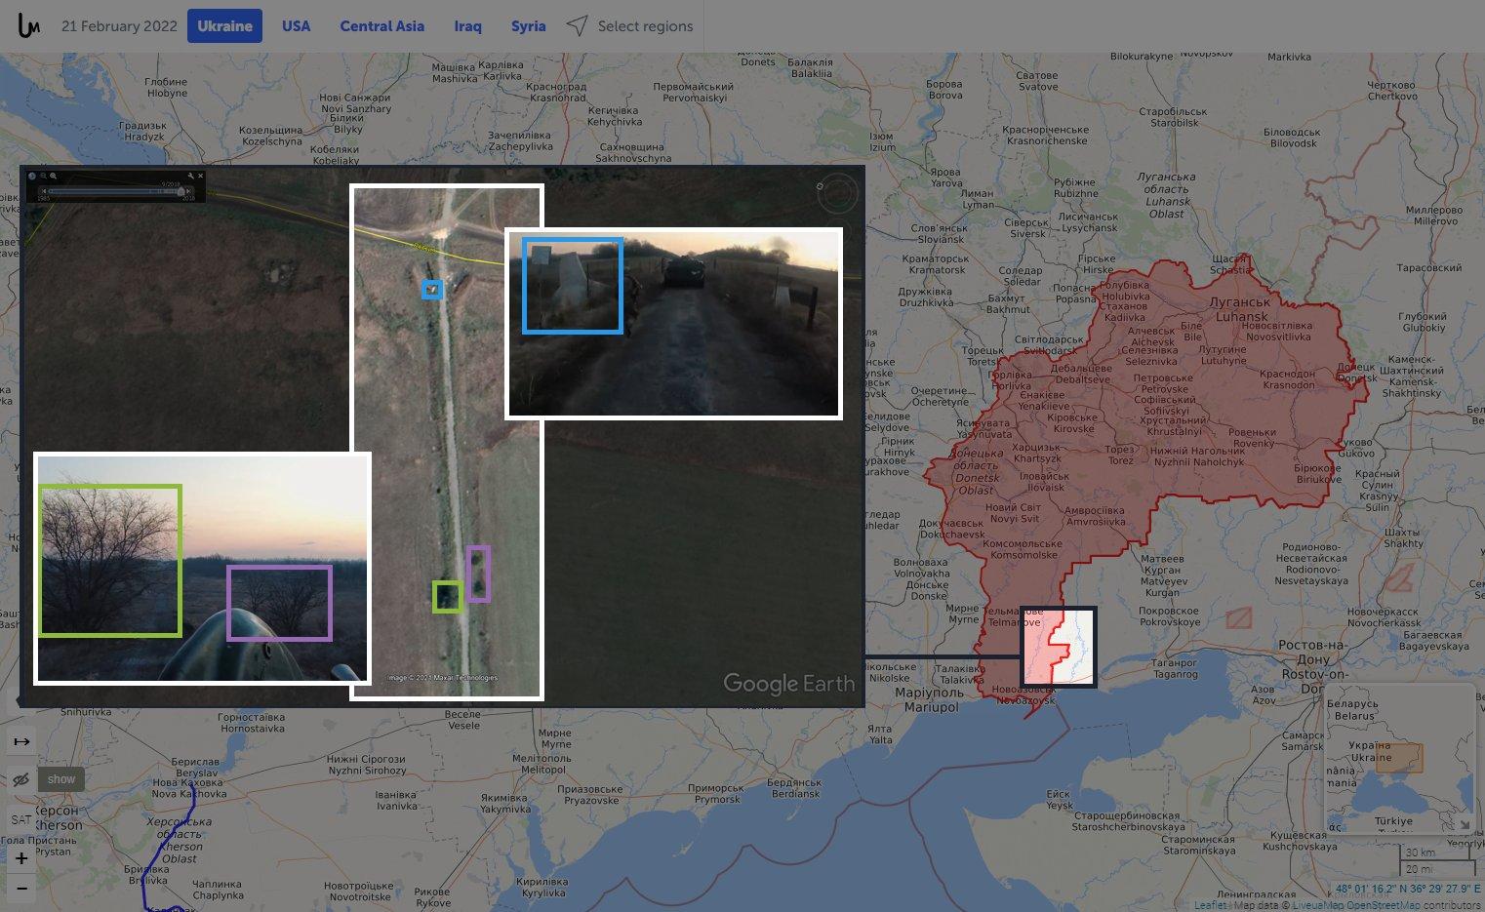Screen dimensions: 1485x912
Task: Open the 21 February 2022 date picker
Action: 119,26
